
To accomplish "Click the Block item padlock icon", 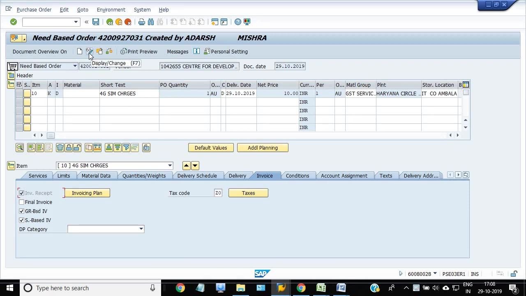I will [69, 148].
